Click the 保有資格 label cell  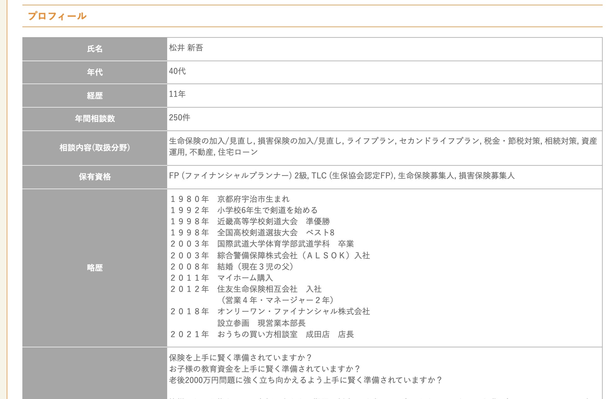(94, 177)
